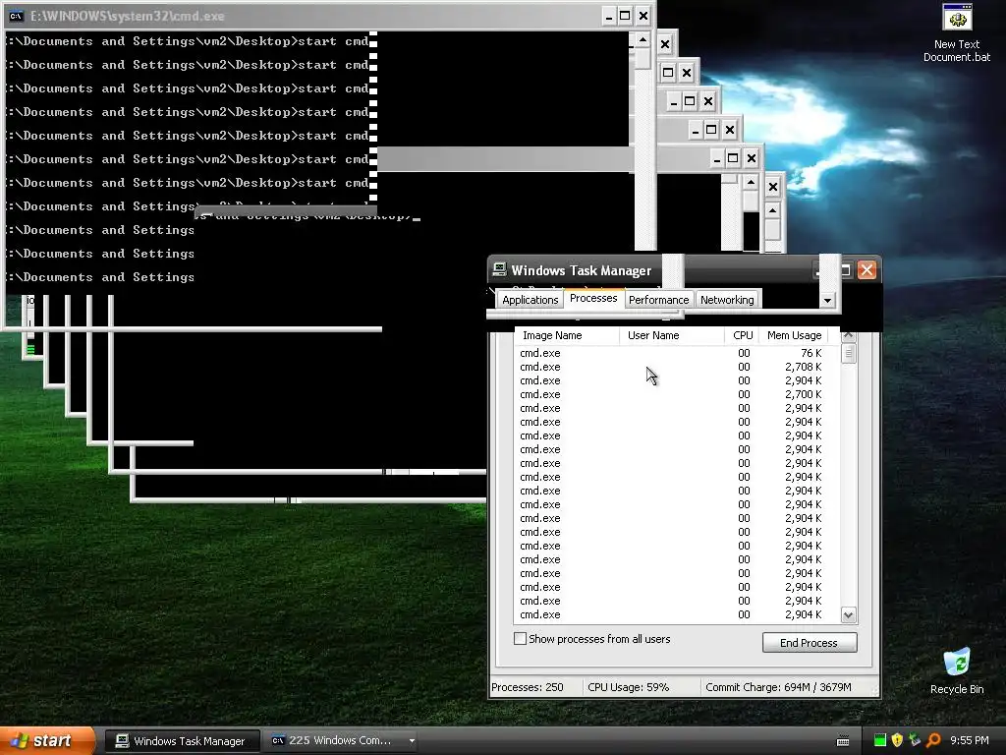The height and width of the screenshot is (755, 1006).
Task: Activate Windows Task Manager taskbar button
Action: (x=182, y=741)
